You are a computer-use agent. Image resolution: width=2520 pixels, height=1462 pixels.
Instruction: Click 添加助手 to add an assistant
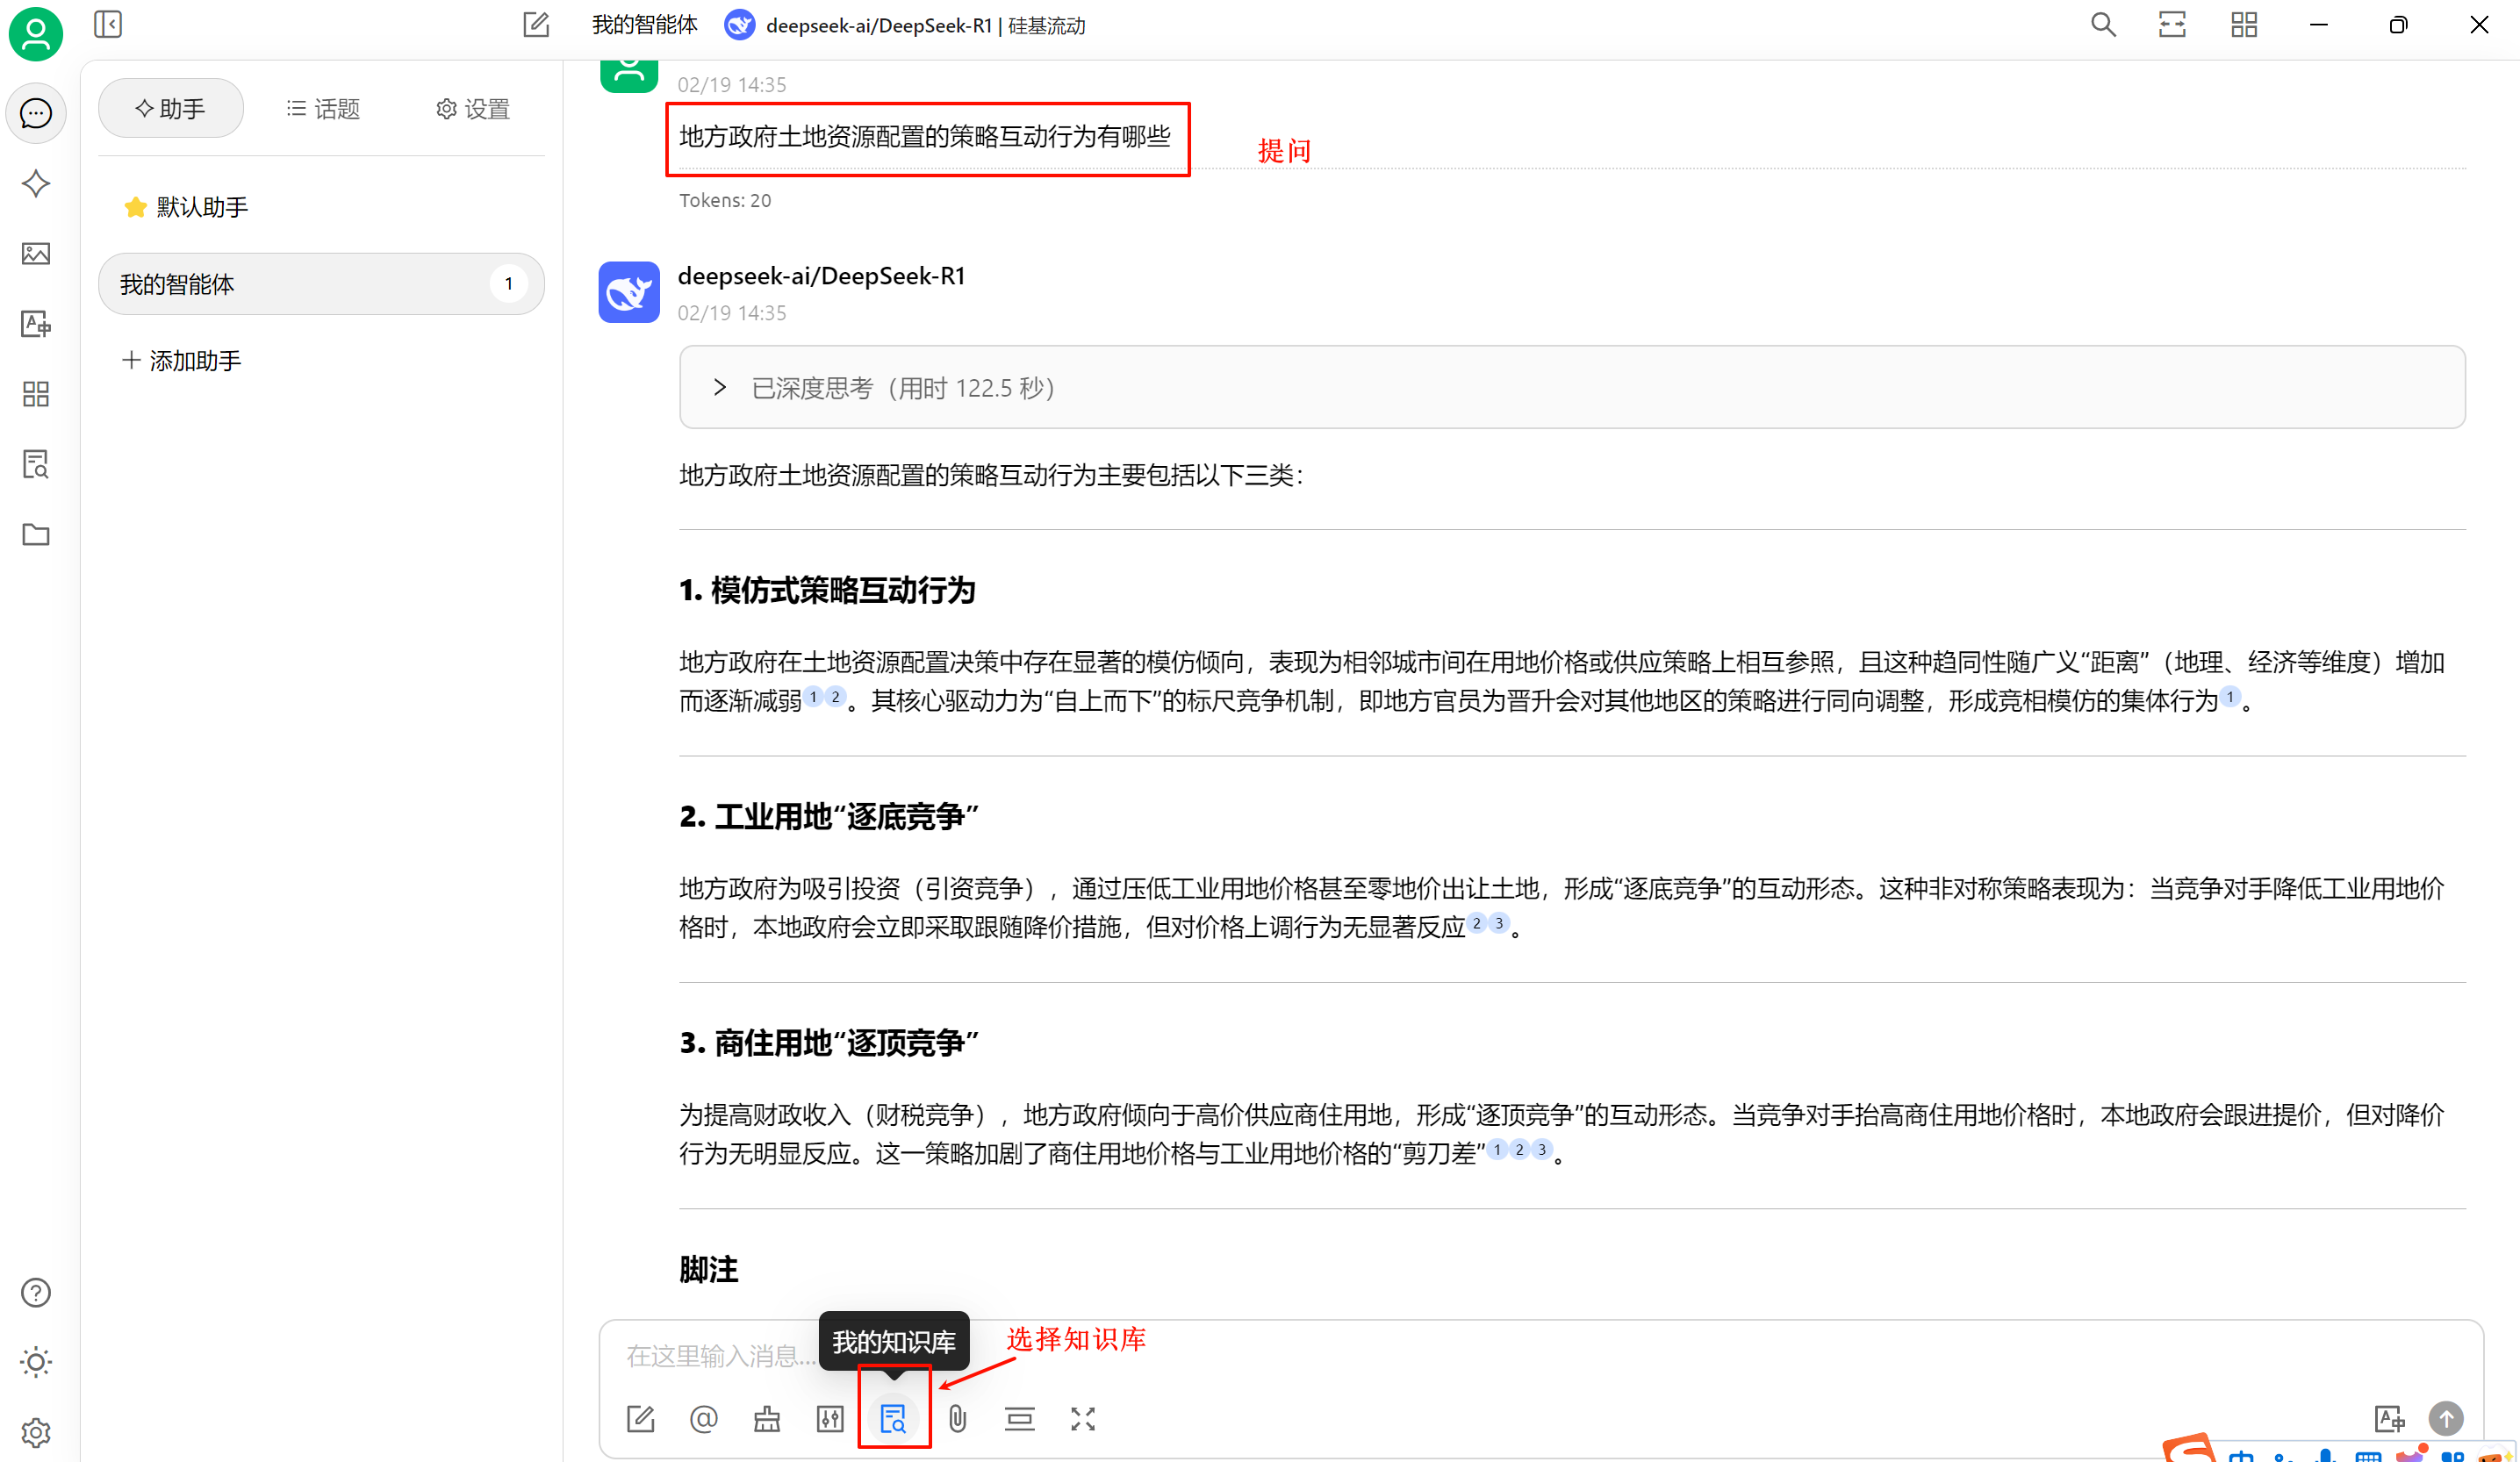coord(182,360)
